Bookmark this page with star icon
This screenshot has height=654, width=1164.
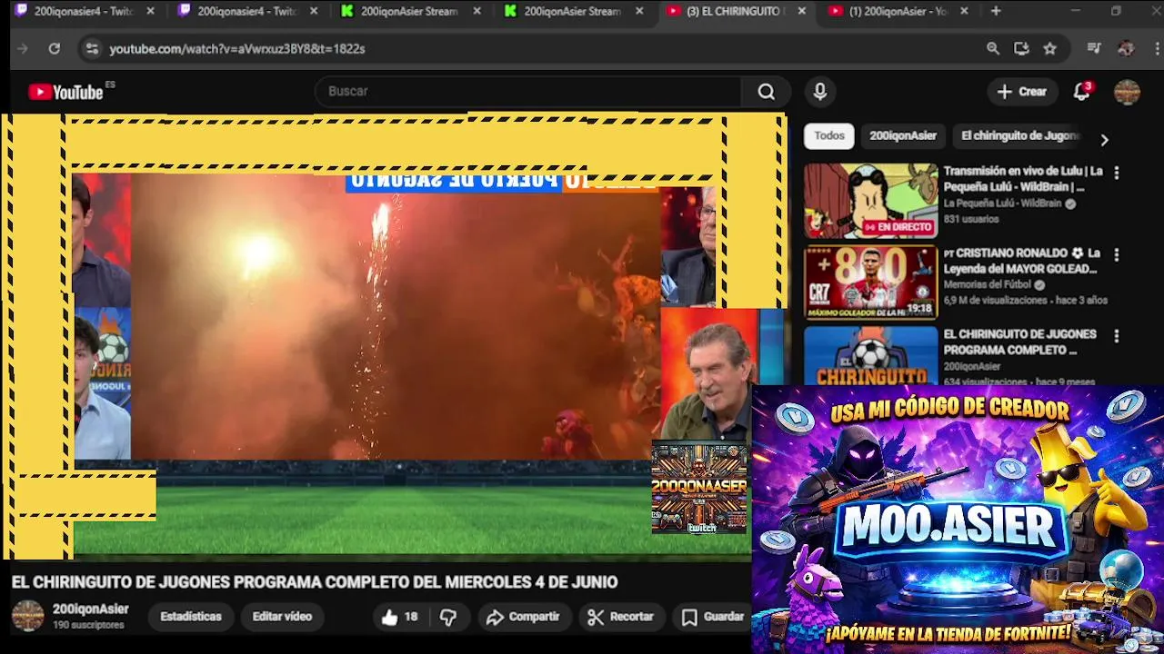[x=1050, y=48]
